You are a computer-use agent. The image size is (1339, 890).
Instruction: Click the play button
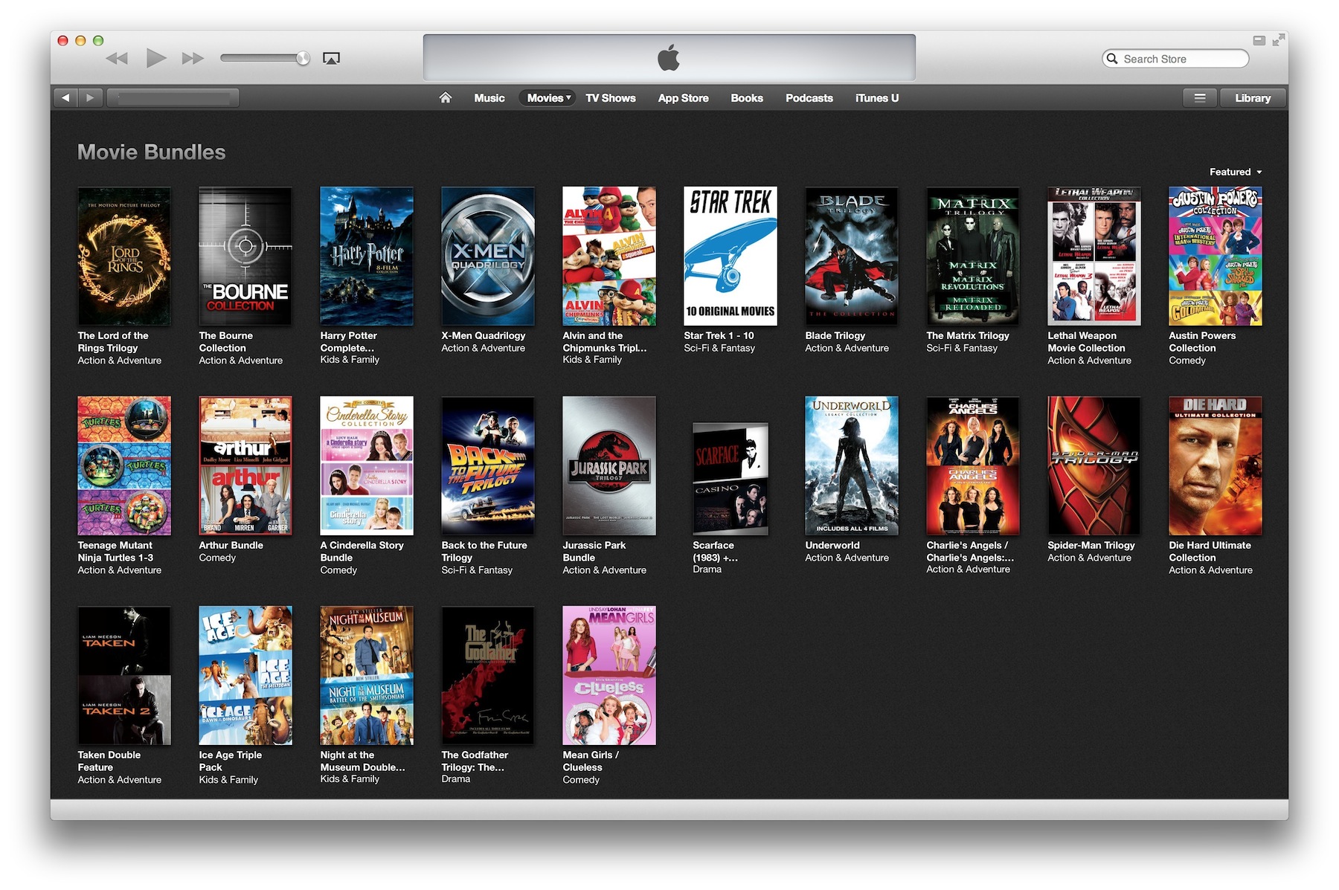coord(155,57)
